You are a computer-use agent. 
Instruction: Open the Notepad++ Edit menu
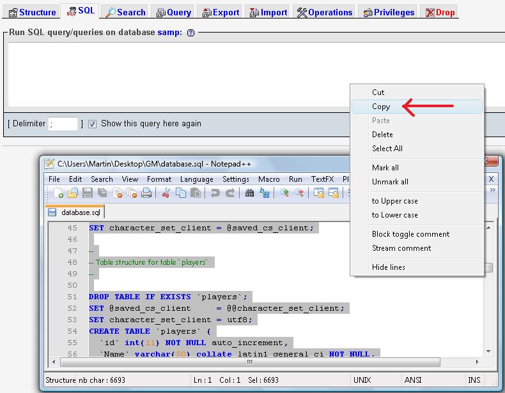point(75,179)
